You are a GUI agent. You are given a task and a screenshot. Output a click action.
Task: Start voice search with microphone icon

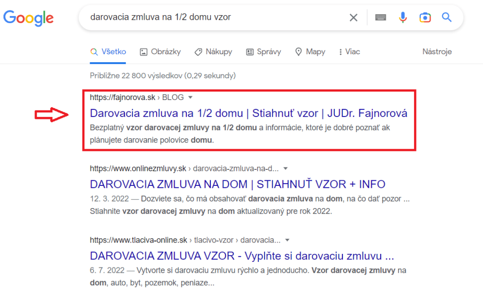[403, 17]
